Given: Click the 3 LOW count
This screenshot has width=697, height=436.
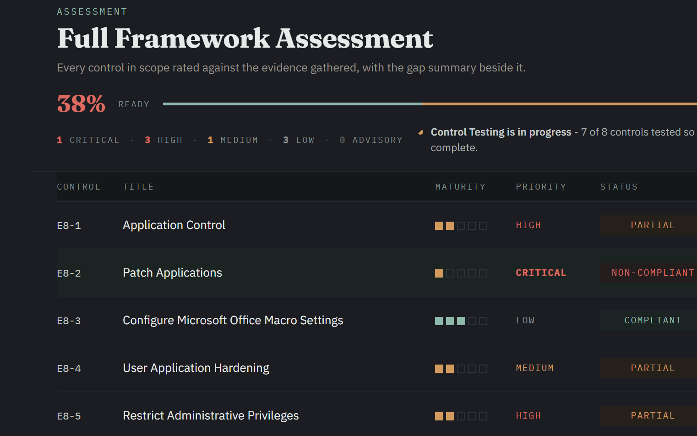Looking at the screenshot, I should coord(299,140).
